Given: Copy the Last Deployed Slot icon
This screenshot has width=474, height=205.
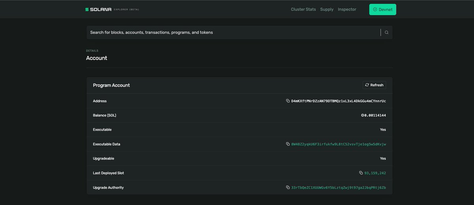Looking at the screenshot, I should (x=361, y=173).
